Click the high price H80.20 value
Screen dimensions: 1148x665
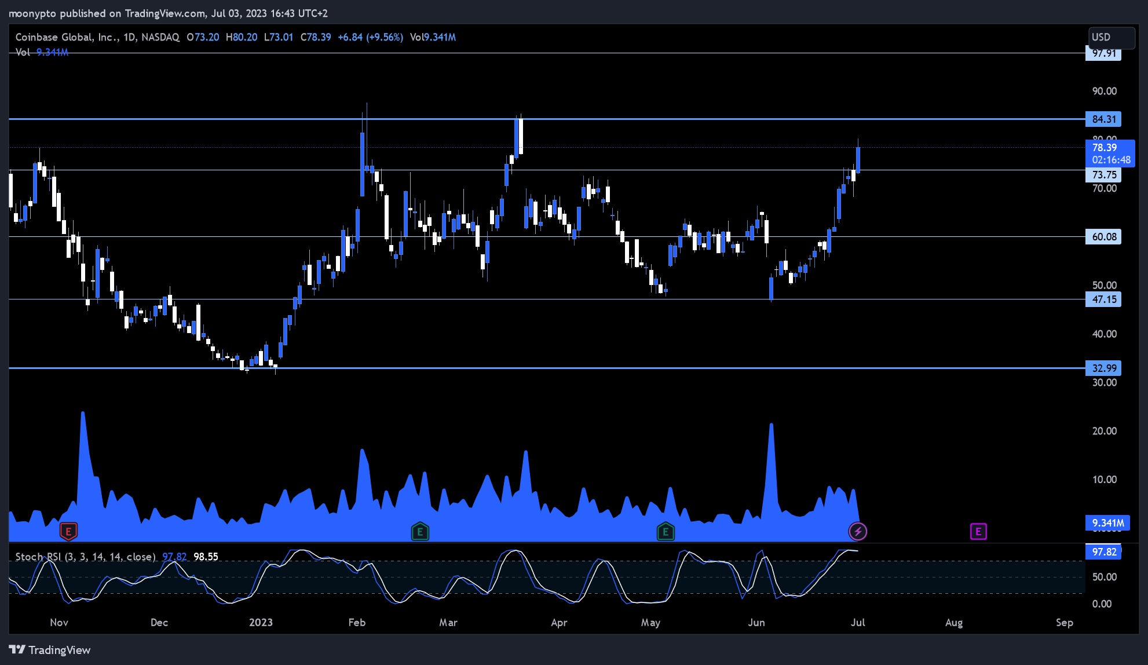click(242, 37)
